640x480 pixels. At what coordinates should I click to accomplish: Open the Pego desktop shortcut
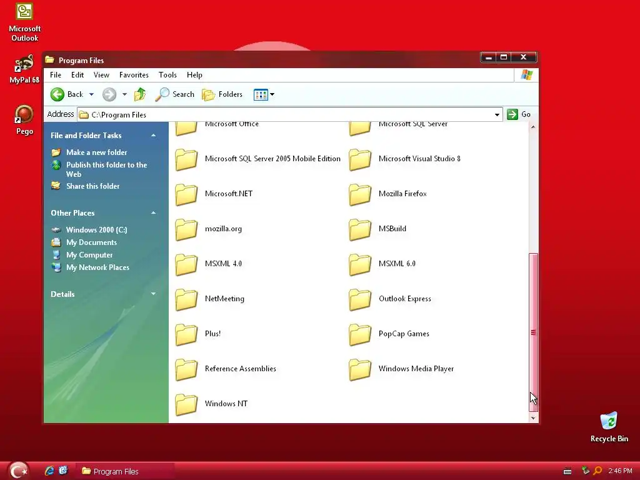coord(24,120)
